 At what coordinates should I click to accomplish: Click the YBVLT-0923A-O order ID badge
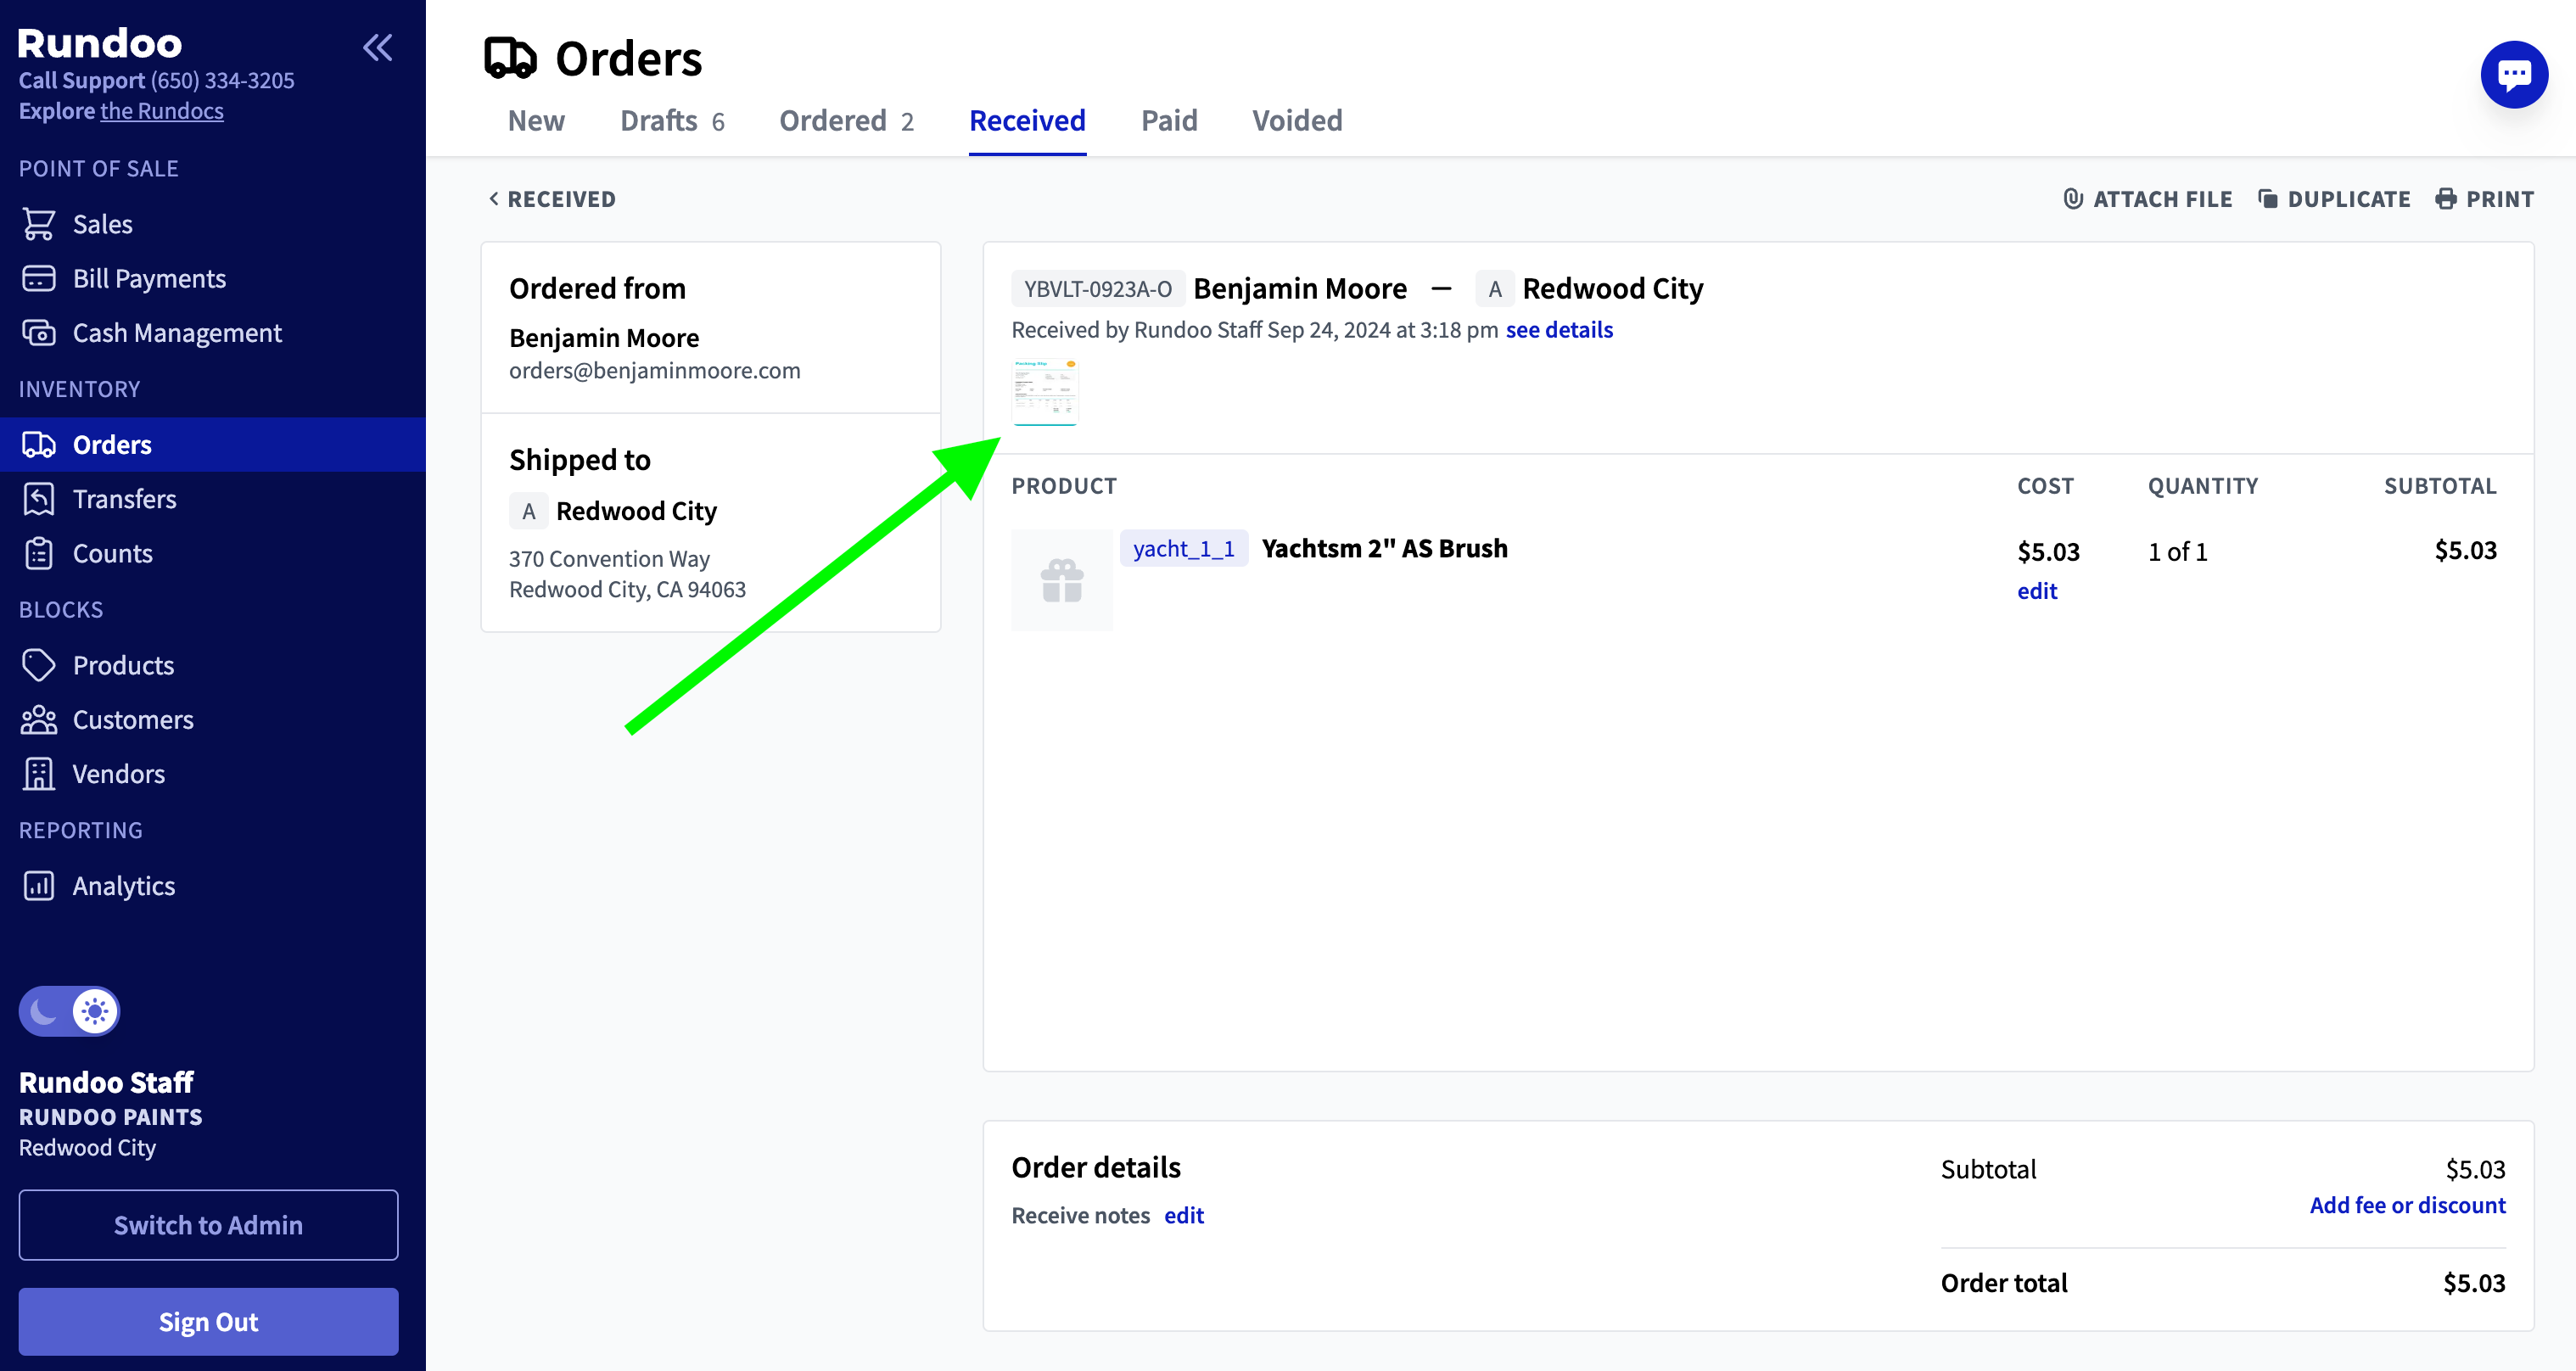tap(1098, 289)
